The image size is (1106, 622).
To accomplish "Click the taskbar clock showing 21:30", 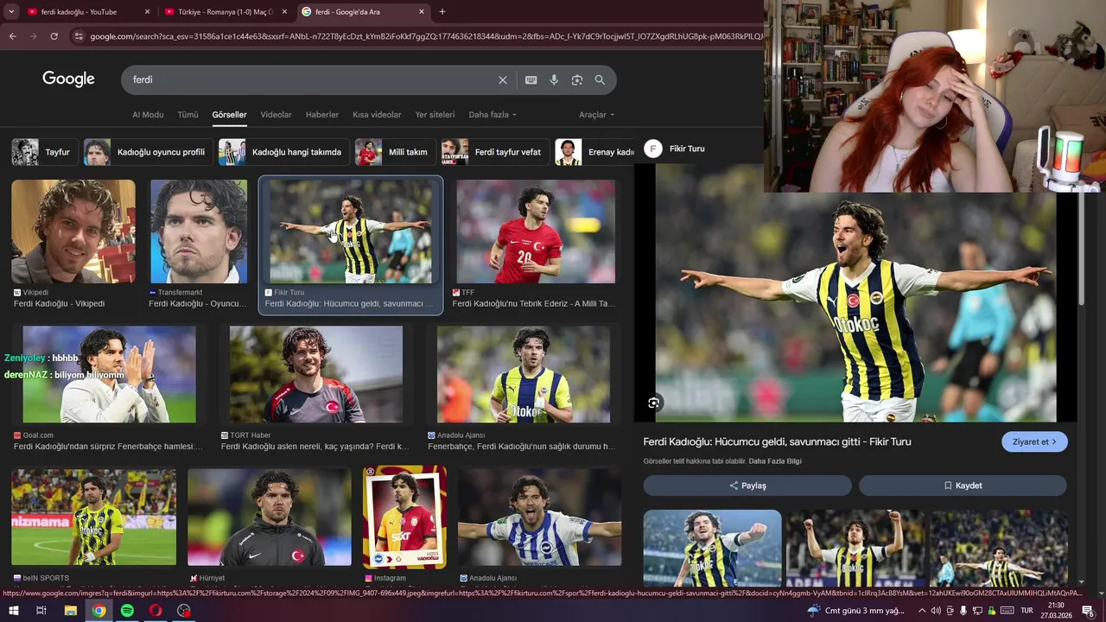I will pos(1056,611).
